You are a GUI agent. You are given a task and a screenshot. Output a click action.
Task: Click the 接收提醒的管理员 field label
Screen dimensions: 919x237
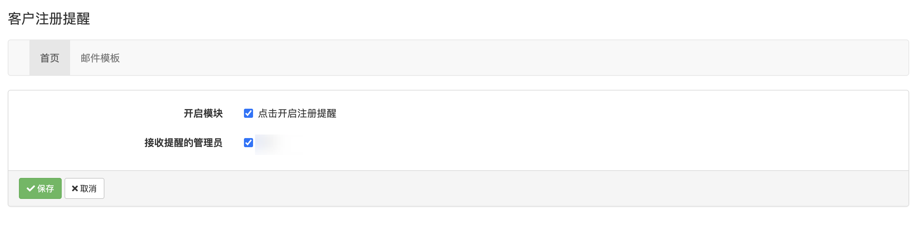pyautogui.click(x=183, y=143)
